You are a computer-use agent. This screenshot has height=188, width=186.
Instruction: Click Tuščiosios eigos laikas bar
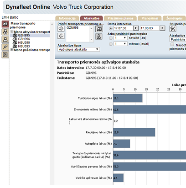tap(128, 98)
